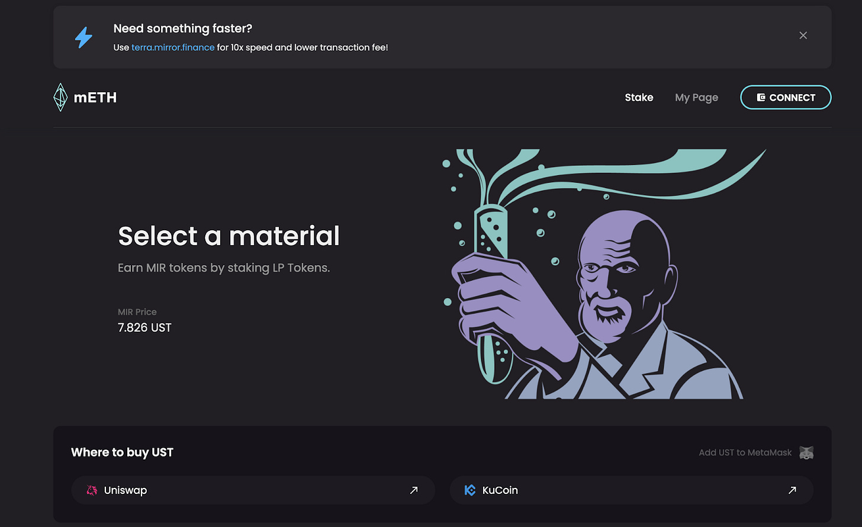The height and width of the screenshot is (527, 862).
Task: Click the 'Where to buy UST' heading
Action: tap(122, 452)
